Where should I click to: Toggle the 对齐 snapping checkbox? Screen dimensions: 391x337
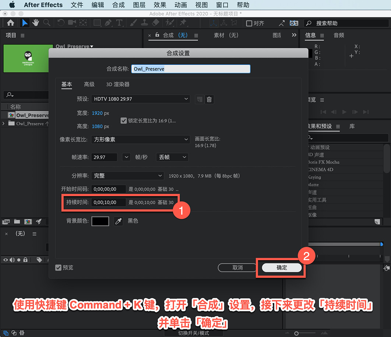point(249,24)
